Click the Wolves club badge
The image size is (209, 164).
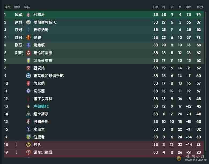click(28, 144)
